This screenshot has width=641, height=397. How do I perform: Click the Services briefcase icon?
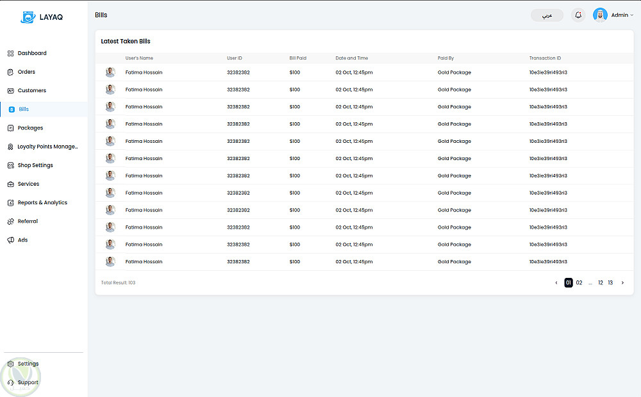pos(11,184)
